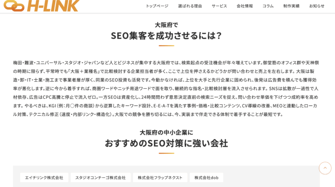Image resolution: width=335 pixels, height=187 pixels.
Task: Click the SEO集客を成功させるには? heading
Action: (x=166, y=35)
